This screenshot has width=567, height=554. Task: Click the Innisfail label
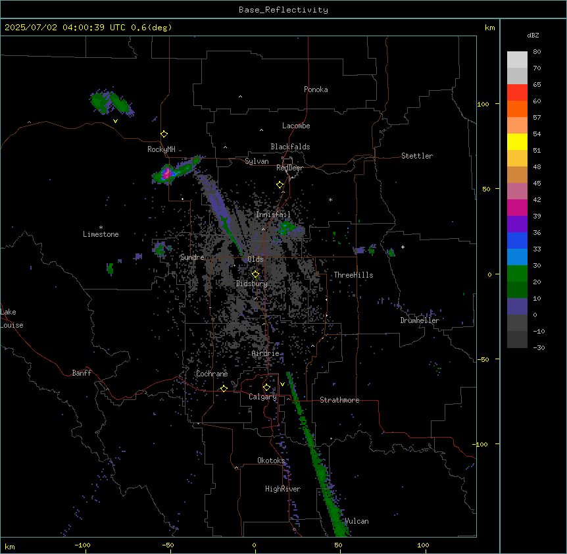click(x=273, y=214)
